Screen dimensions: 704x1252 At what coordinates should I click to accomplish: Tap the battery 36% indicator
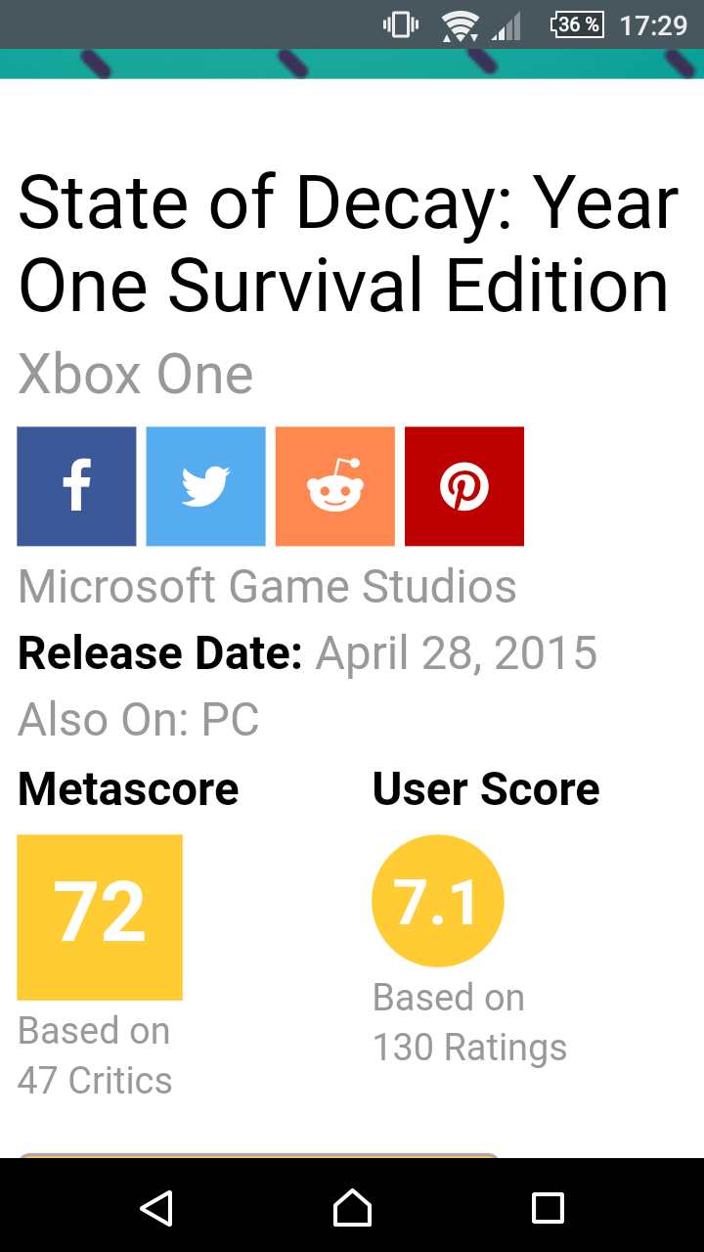pyautogui.click(x=577, y=24)
